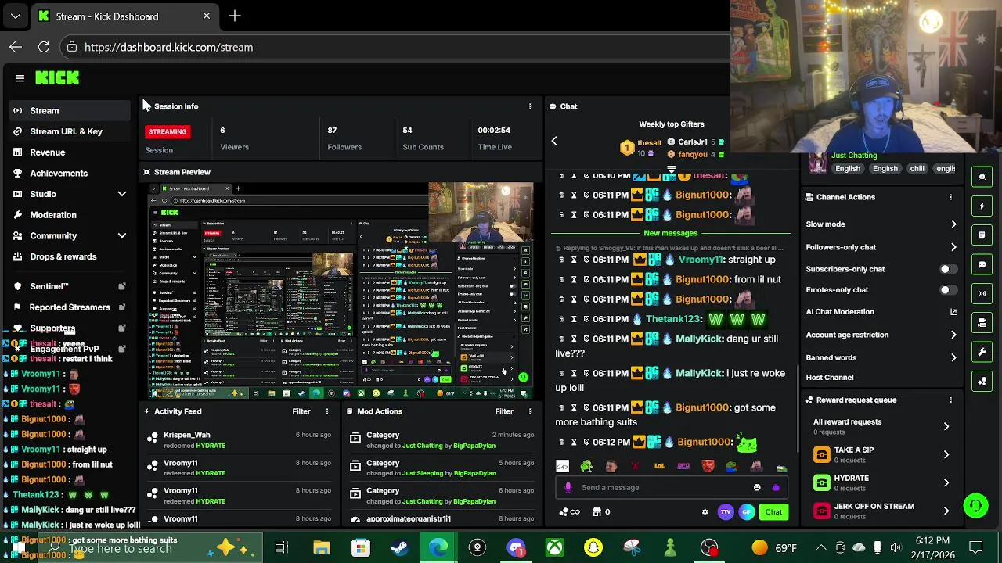Click the lightning bolt sidebar icon
Screen dimensions: 1002x563
[982, 206]
